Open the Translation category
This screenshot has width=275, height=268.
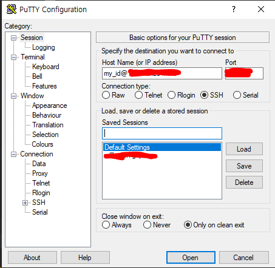click(x=48, y=125)
